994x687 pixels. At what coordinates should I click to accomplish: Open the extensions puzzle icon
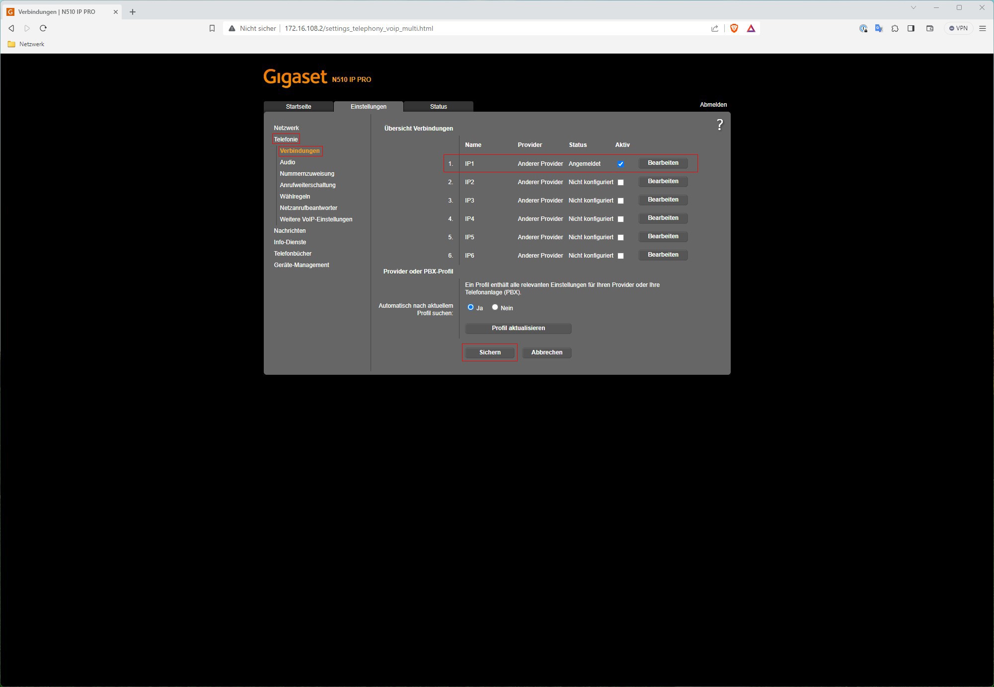pyautogui.click(x=895, y=28)
